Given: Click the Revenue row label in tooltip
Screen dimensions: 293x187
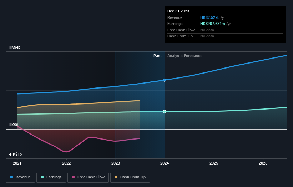Looking at the screenshot, I should [x=175, y=17].
